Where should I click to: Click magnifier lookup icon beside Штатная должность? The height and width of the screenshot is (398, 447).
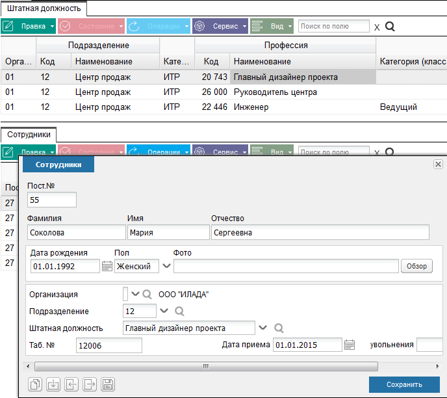279,328
